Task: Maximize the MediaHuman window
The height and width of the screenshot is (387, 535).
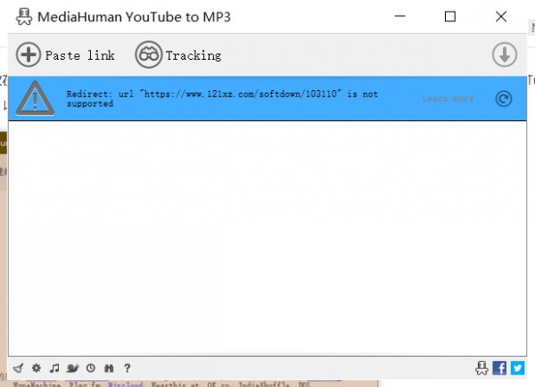Action: (450, 16)
